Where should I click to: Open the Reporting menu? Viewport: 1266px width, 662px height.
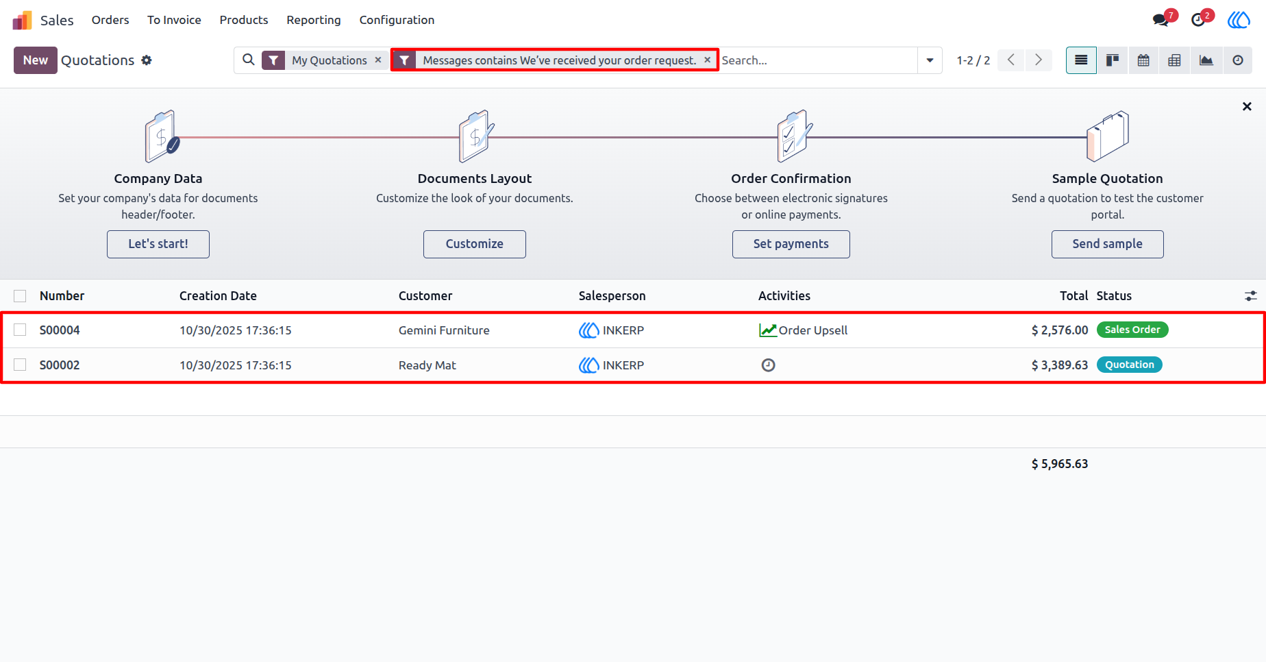pos(314,20)
